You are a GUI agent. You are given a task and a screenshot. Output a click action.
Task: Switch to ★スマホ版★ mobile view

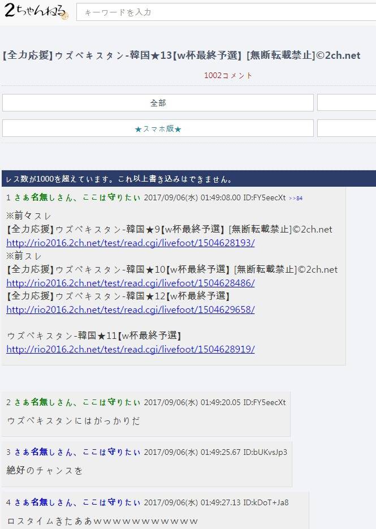click(158, 129)
